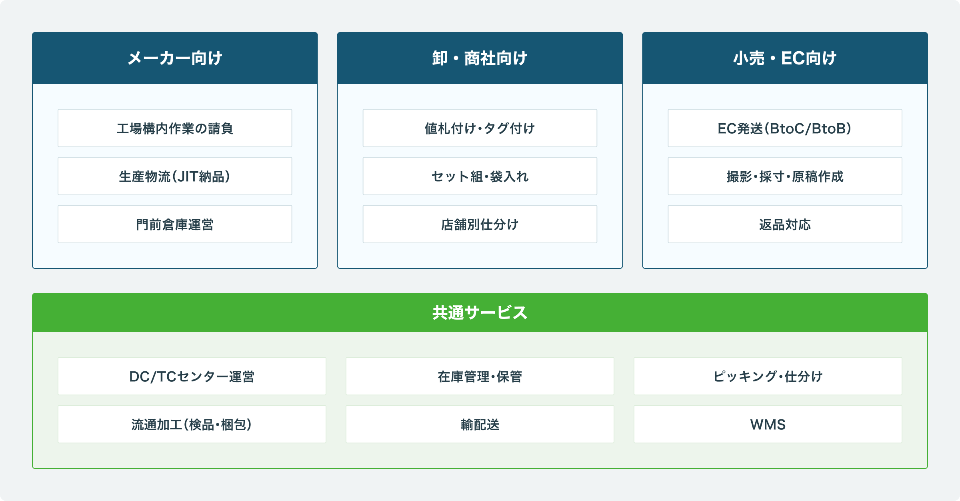Click ピッキング・仕分け service item
Viewport: 960px width, 501px height.
pos(768,377)
